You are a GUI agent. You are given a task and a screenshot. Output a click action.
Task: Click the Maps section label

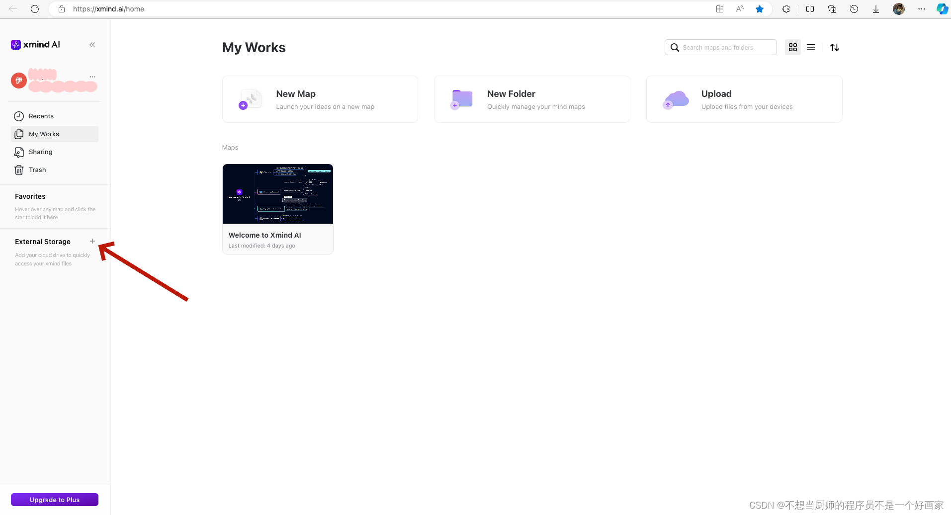(230, 148)
